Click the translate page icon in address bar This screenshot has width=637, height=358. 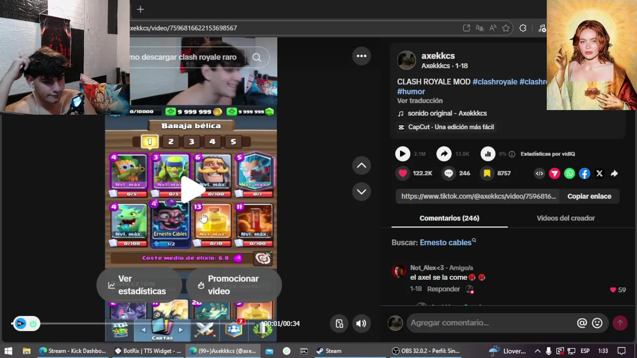pyautogui.click(x=480, y=28)
